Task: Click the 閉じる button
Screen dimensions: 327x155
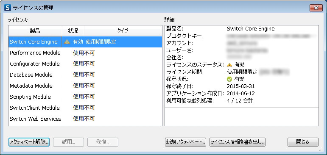Action: pyautogui.click(x=303, y=142)
